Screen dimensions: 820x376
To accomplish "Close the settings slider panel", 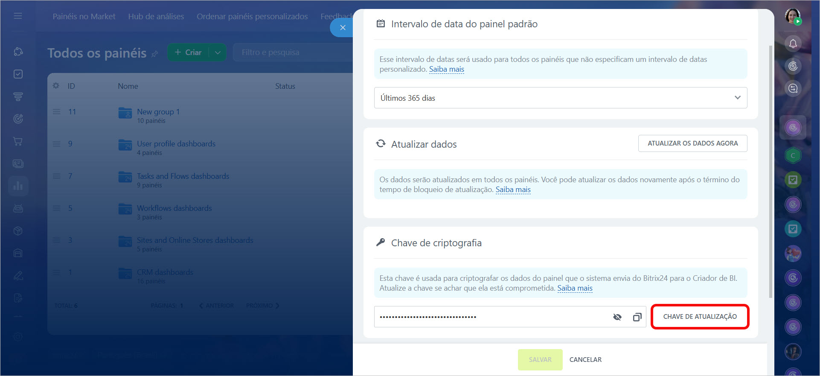I will (342, 28).
